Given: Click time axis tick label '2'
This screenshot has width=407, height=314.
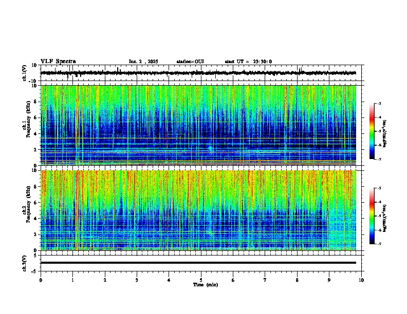Looking at the screenshot, I should [x=105, y=280].
